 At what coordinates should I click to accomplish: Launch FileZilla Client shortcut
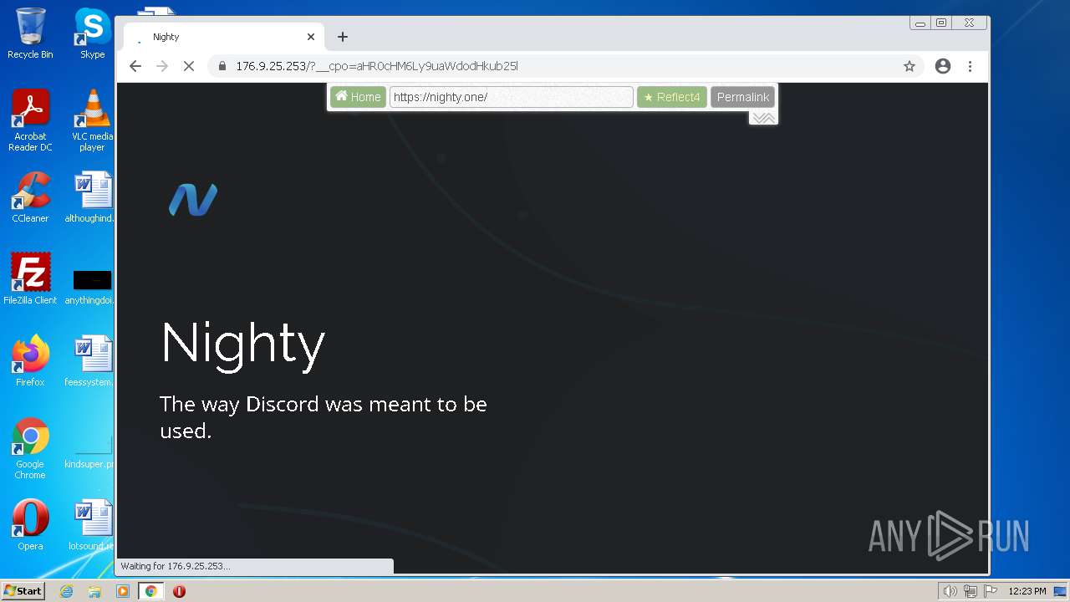(30, 279)
